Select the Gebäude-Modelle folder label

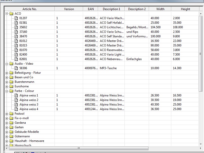click(27, 132)
